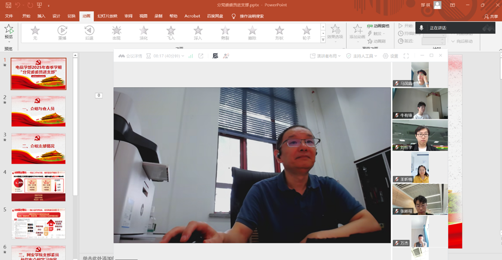The image size is (502, 260).
Task: Select the 浮入 animation effect
Action: 198,33
